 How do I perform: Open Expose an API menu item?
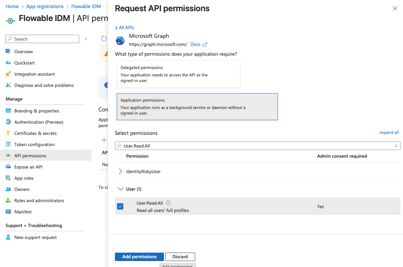click(28, 167)
